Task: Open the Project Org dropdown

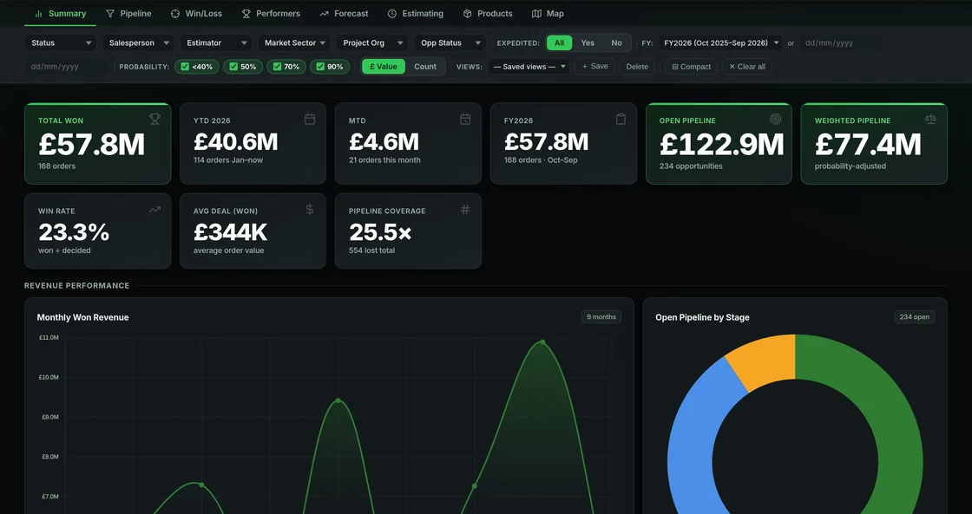Action: (372, 42)
